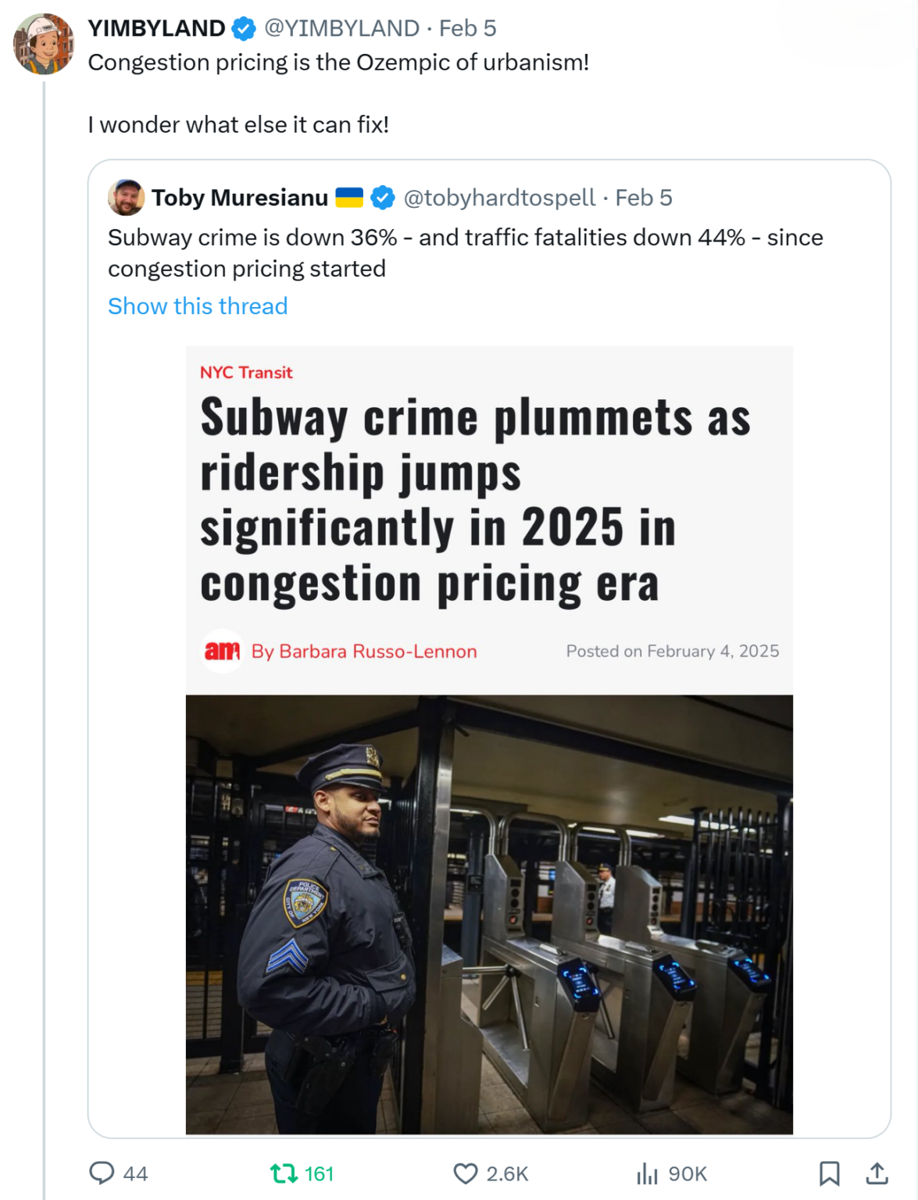
Task: Click Toby Muresianu's profile picture
Action: coord(126,198)
